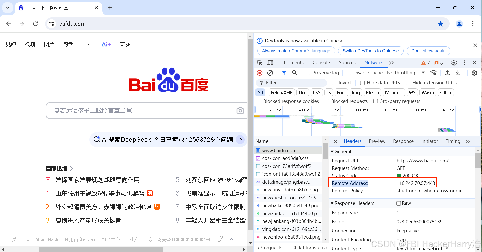This screenshot has width=482, height=252.
Task: Open the network panel settings gear
Action: pos(474,73)
